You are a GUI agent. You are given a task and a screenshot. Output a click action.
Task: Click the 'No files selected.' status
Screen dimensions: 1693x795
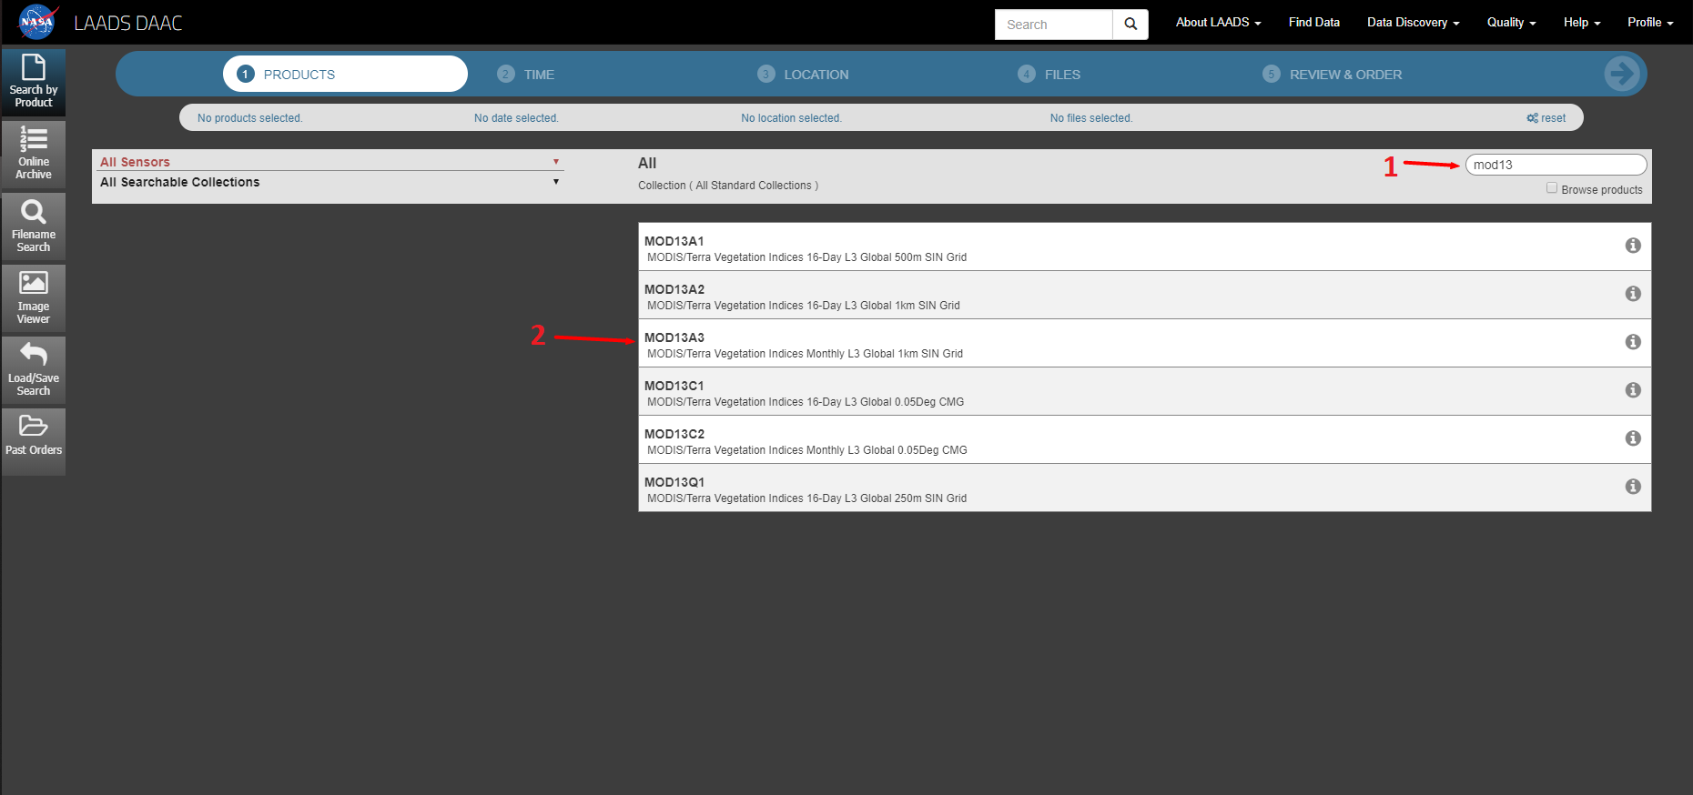click(x=1091, y=118)
